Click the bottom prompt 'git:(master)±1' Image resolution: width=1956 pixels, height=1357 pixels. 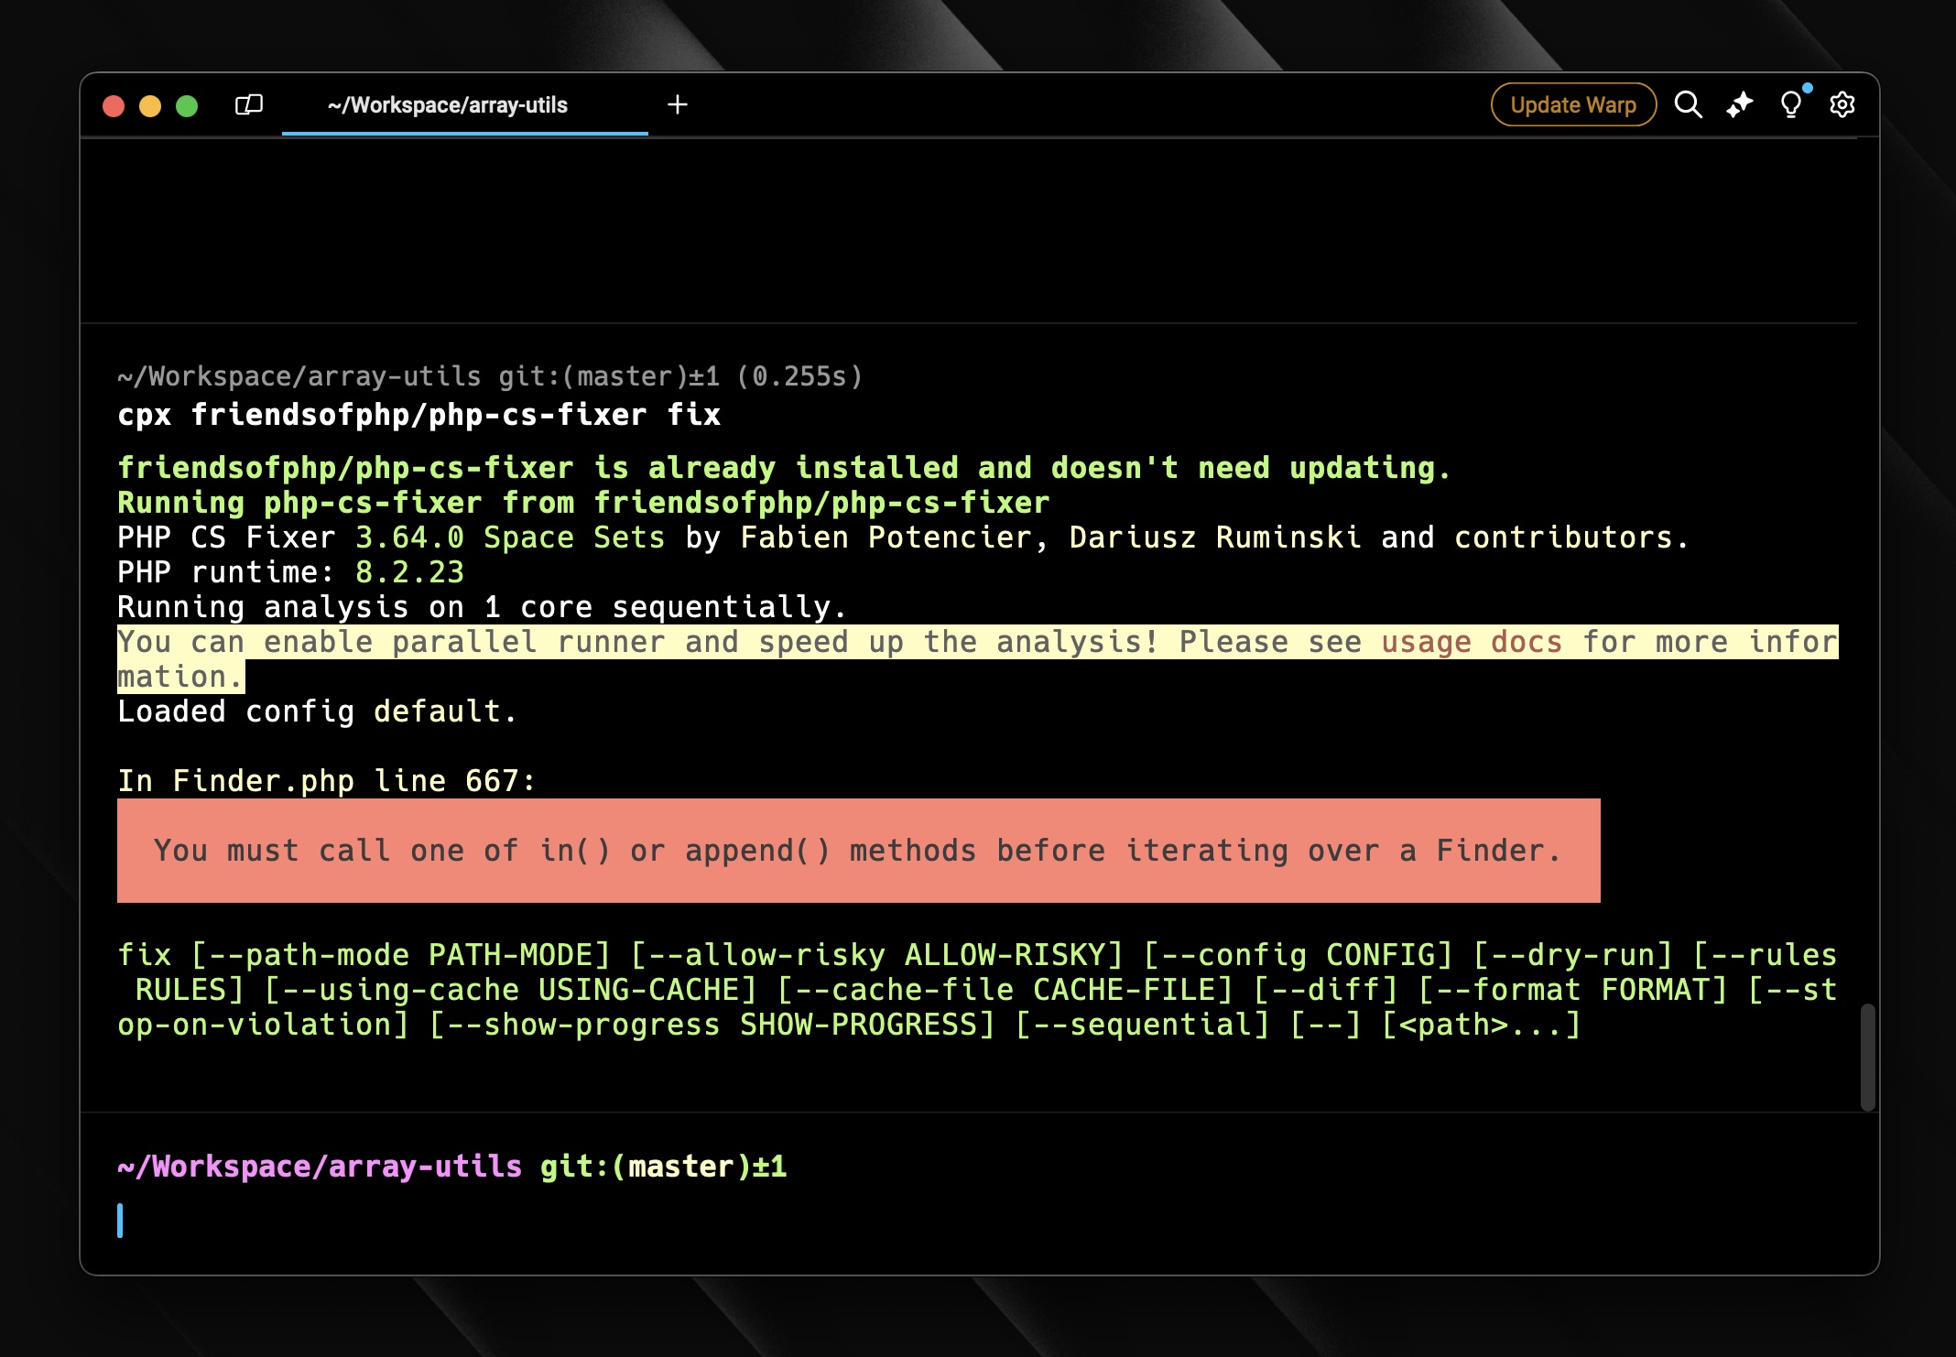coord(663,1167)
